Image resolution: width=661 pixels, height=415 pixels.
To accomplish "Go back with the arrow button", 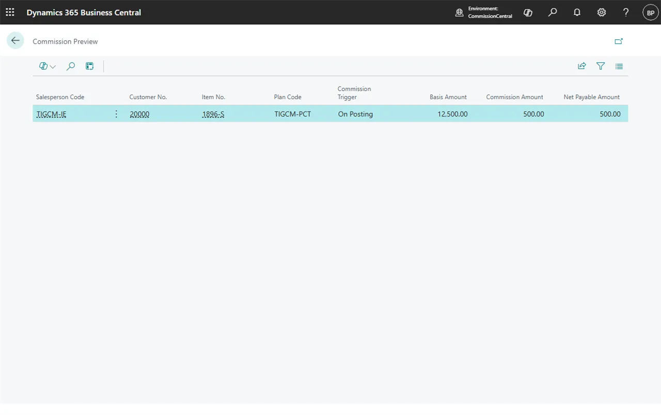I will (15, 41).
